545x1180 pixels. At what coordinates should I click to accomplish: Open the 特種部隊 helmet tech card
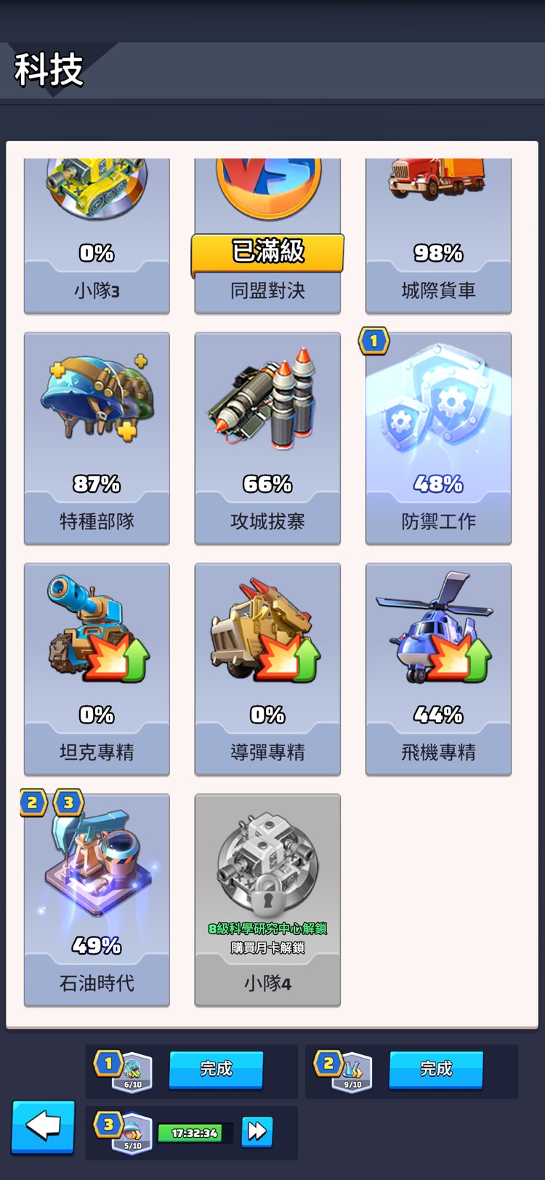(x=97, y=438)
